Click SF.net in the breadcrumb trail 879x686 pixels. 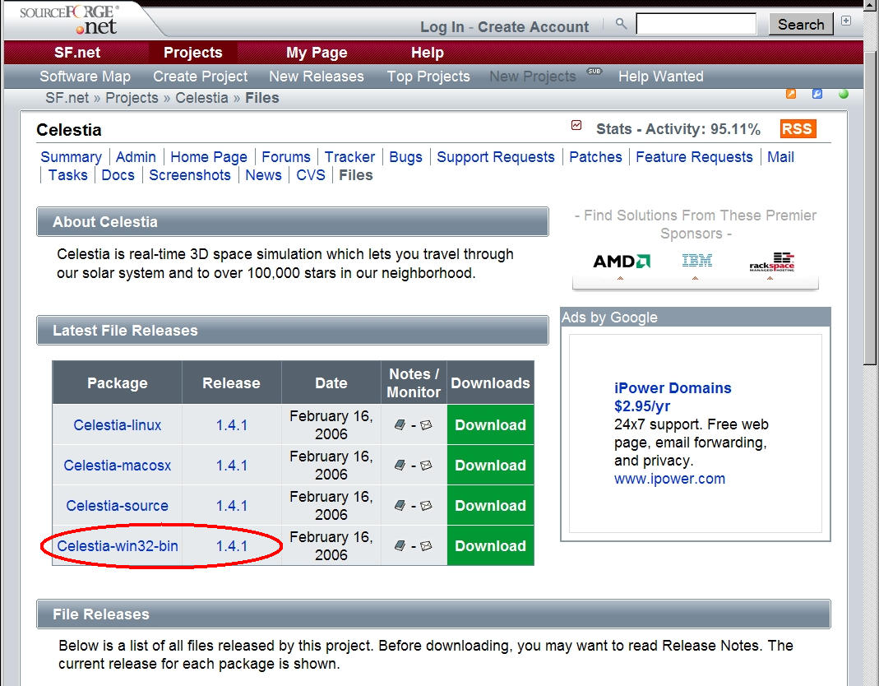(x=67, y=98)
